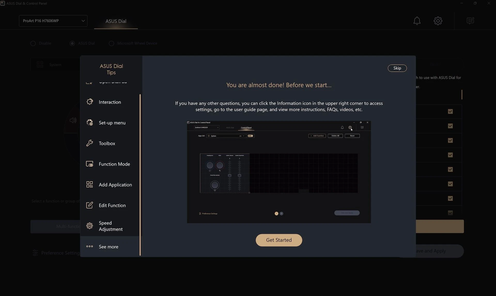The image size is (496, 296).
Task: Click the Function Mode icon
Action: click(x=90, y=164)
